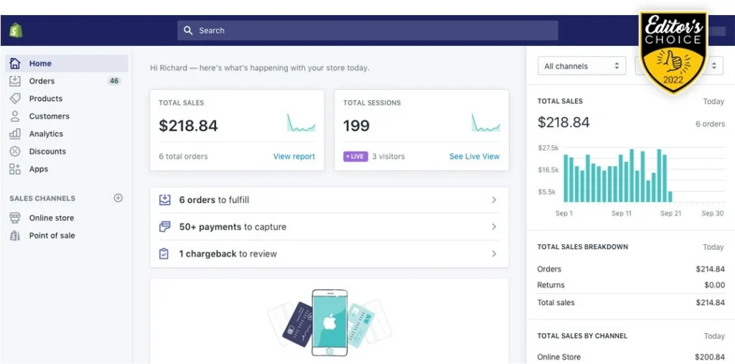This screenshot has width=735, height=364.
Task: Add a sales channel with plus icon
Action: coord(118,198)
